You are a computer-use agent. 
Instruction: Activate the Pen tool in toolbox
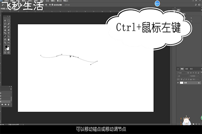5,36
